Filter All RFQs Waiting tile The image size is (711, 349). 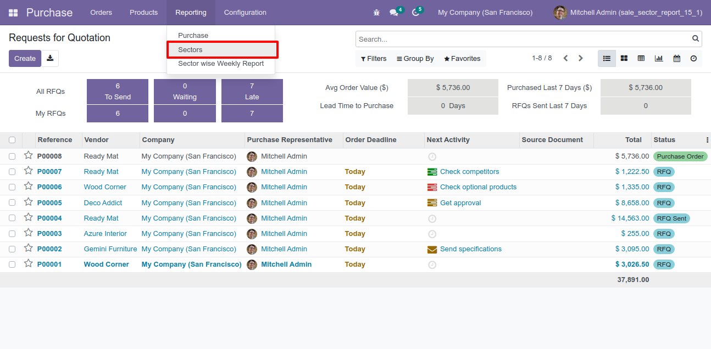coord(185,92)
